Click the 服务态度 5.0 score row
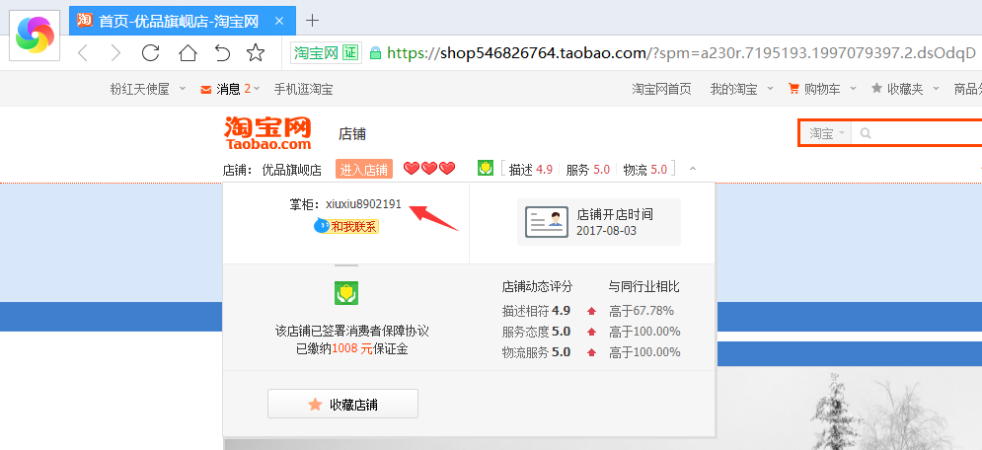The width and height of the screenshot is (982, 450). coord(536,331)
